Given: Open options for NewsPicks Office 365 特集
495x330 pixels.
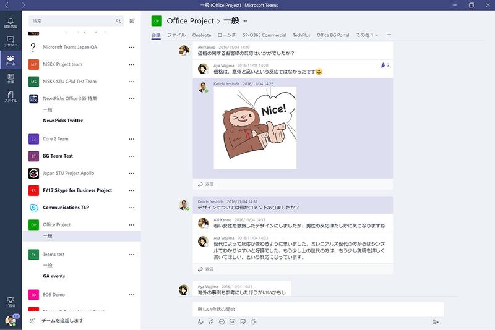Looking at the screenshot, I should pyautogui.click(x=132, y=99).
